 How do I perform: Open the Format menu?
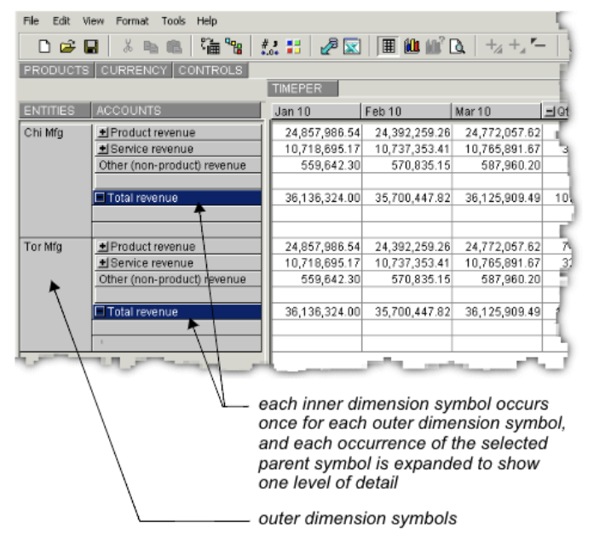point(131,20)
